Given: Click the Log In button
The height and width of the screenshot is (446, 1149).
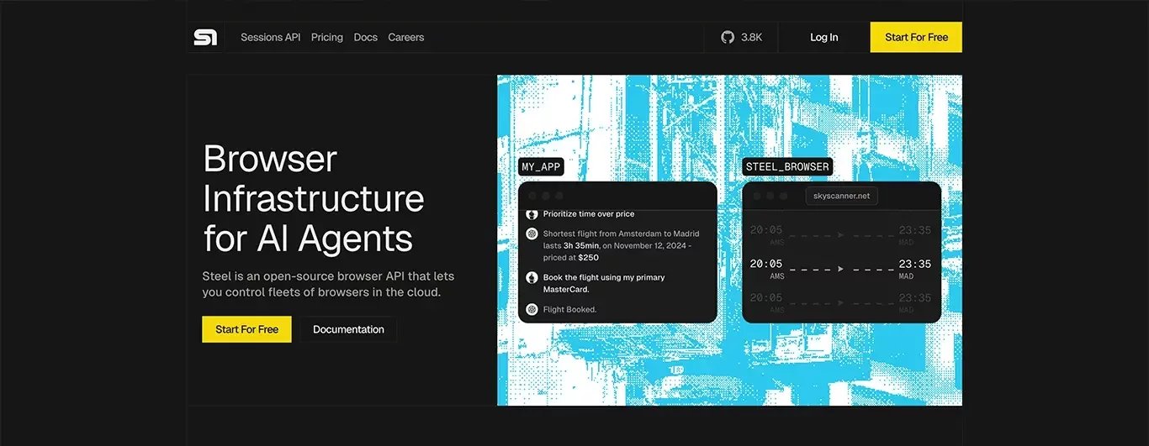Looking at the screenshot, I should [x=824, y=37].
